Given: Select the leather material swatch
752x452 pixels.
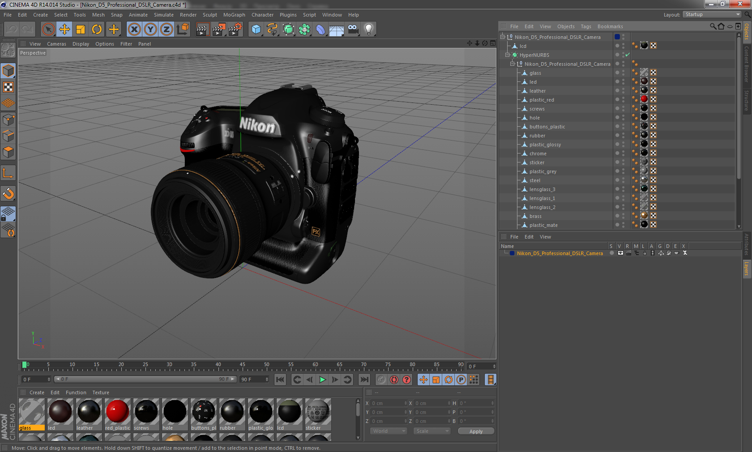Looking at the screenshot, I should tap(89, 415).
